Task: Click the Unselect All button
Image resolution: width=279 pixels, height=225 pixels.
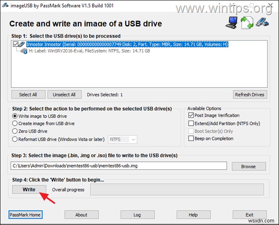Action: [65, 95]
